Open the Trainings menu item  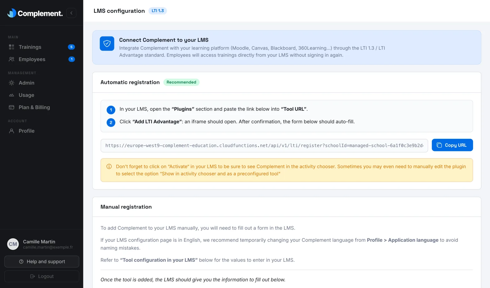[42, 47]
